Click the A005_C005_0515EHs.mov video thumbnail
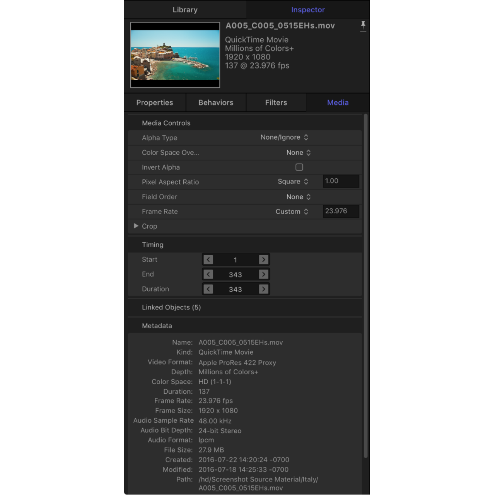Image resolution: width=495 pixels, height=495 pixels. pyautogui.click(x=175, y=55)
